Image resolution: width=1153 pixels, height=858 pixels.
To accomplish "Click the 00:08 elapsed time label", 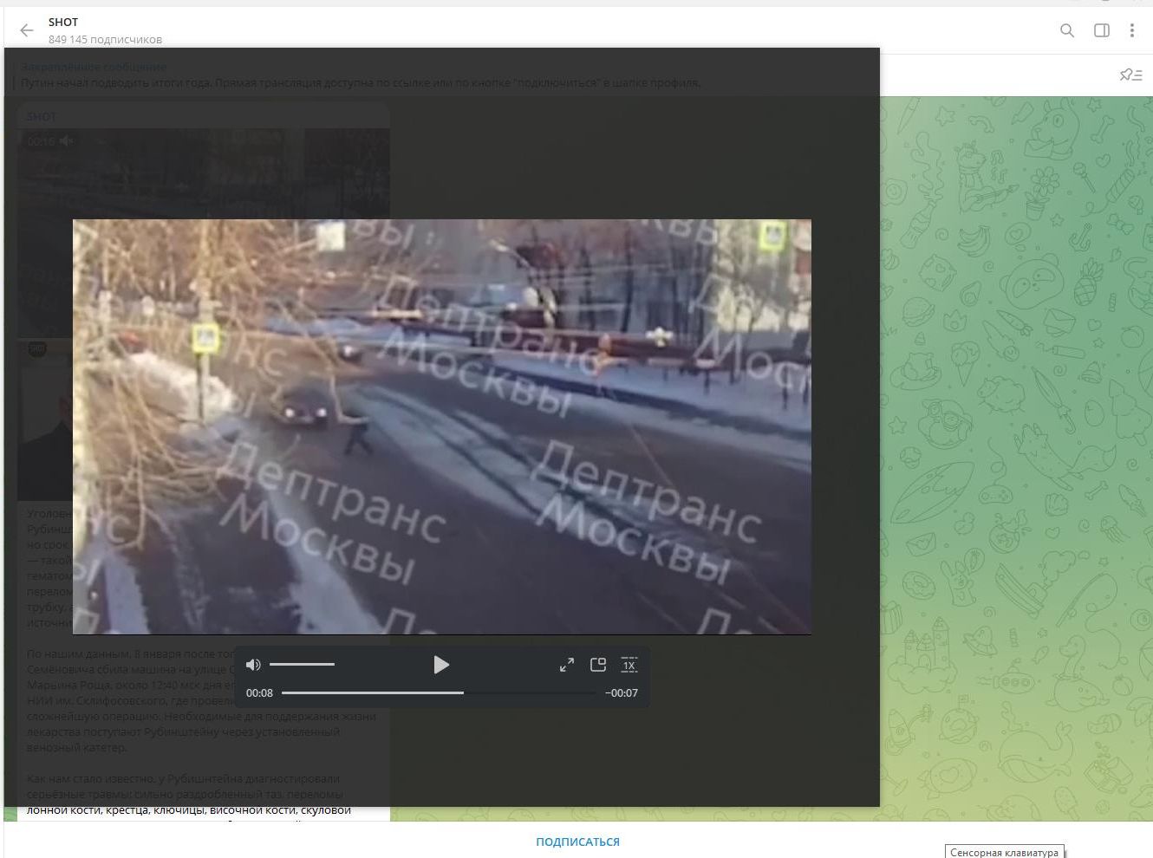I will coord(259,693).
